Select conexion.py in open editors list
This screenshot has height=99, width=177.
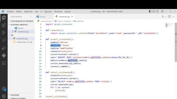pyautogui.click(x=21, y=32)
